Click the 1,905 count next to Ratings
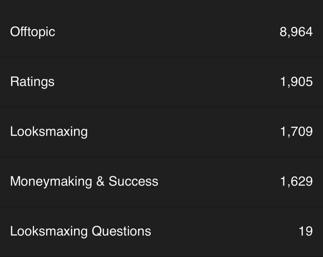The image size is (323, 257). 296,82
